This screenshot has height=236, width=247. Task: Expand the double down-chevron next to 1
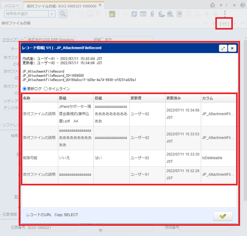(221, 5)
